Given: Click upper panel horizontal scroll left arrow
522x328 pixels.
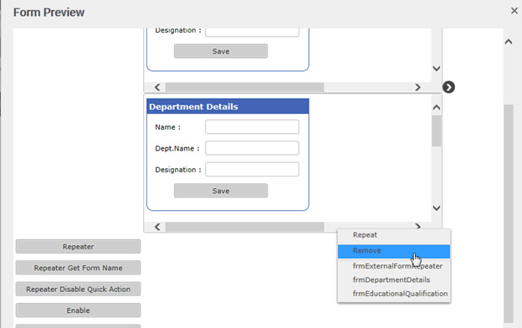Looking at the screenshot, I should point(157,87).
